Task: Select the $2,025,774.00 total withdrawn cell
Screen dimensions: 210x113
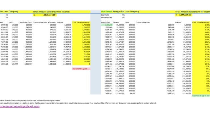Action: [x=45, y=15]
